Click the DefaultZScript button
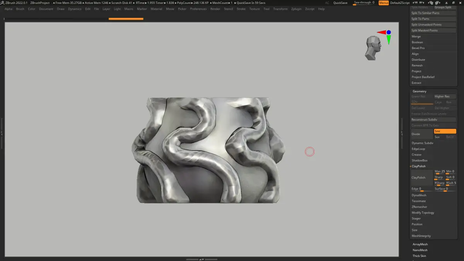Screen dimensions: 464x261 point(400,3)
